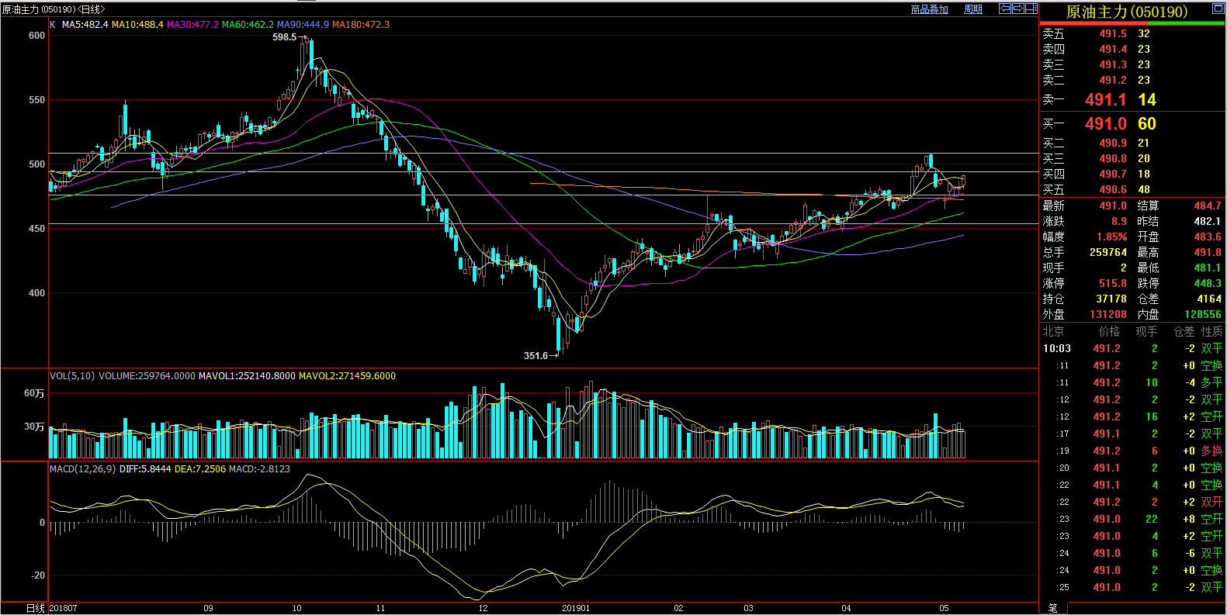This screenshot has height=615, width=1227.
Task: Click the 598.5 high price marker
Action: click(x=285, y=37)
